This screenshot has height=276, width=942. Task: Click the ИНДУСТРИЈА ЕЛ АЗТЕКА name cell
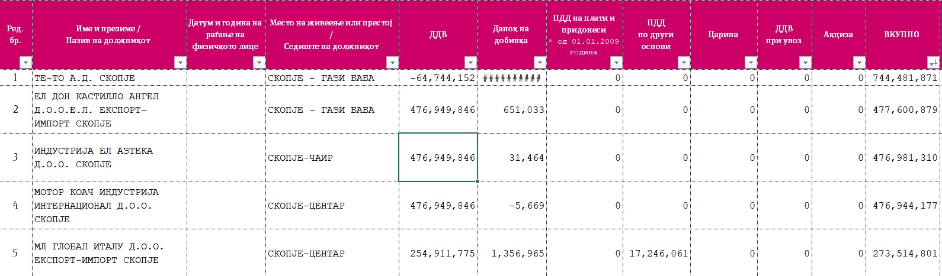click(109, 157)
